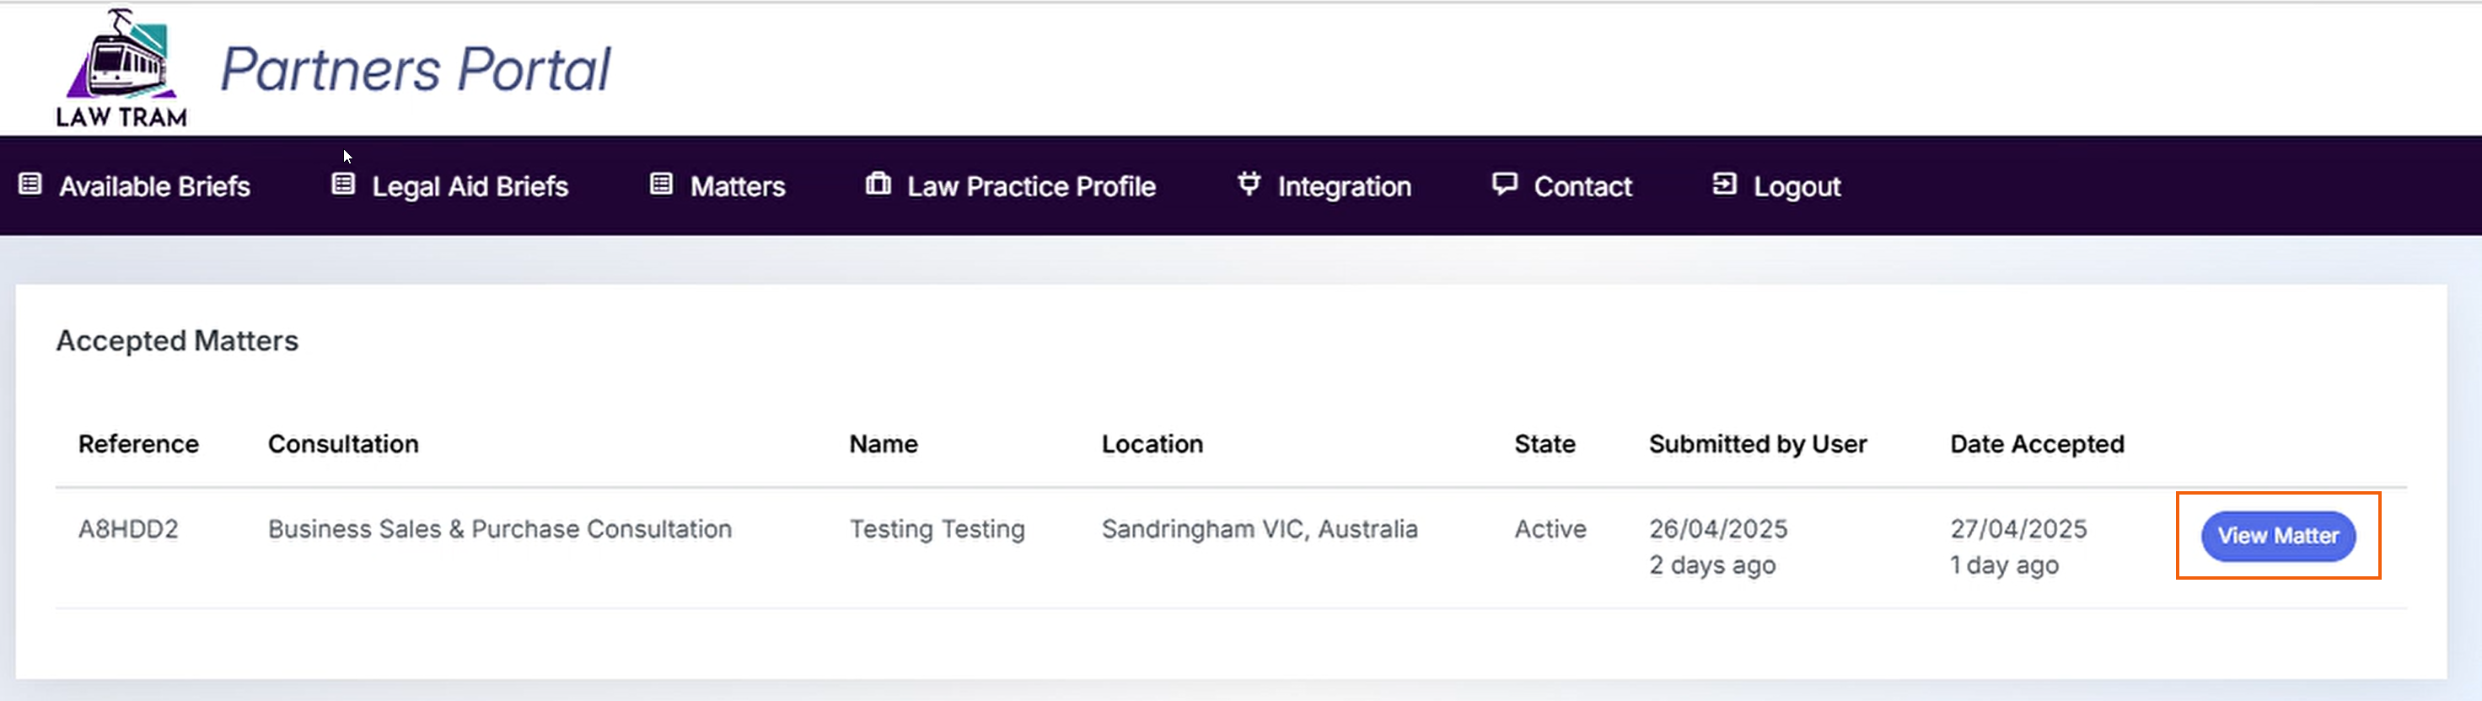Viewport: 2482px width, 701px height.
Task: Click the Date Accepted column header
Action: 2037,444
